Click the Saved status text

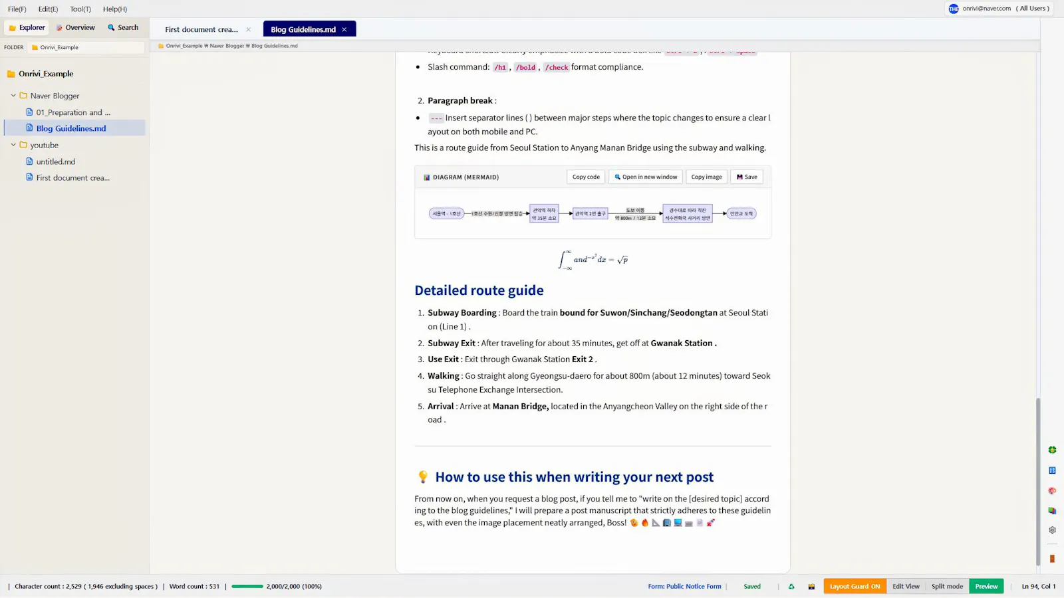click(x=752, y=586)
